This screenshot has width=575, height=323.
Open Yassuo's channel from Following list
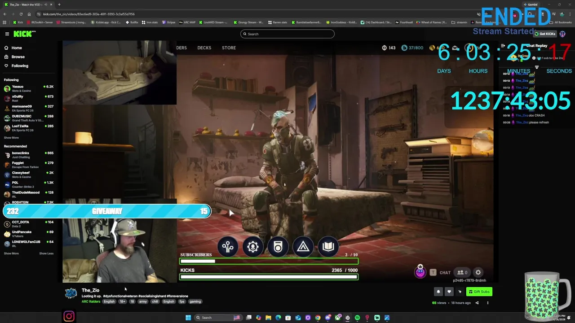tap(29, 88)
